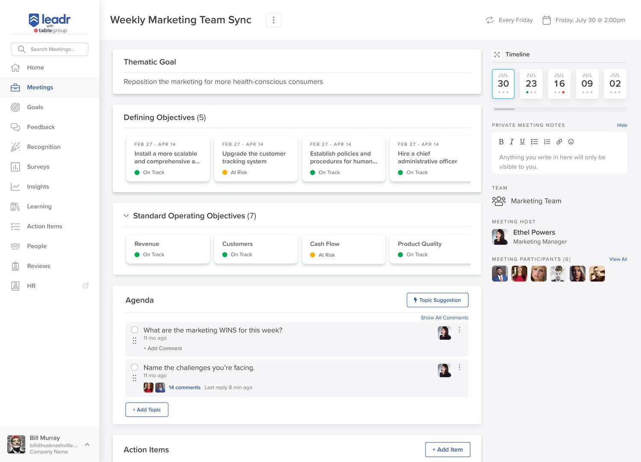Viewport: 641px width, 462px height.
Task: Open the three-dot menu on the WINS topic
Action: point(460,330)
